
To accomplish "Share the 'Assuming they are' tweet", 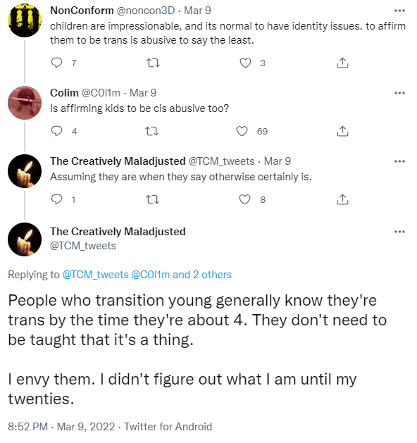I will (342, 199).
